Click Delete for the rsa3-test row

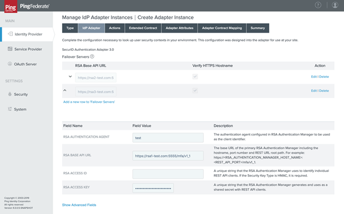tap(324, 91)
